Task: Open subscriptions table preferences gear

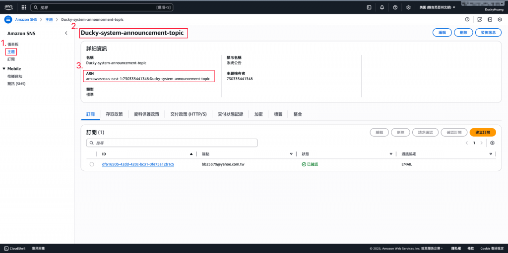Action: (x=493, y=143)
